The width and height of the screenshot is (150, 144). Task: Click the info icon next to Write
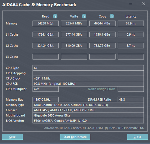click(x=84, y=16)
